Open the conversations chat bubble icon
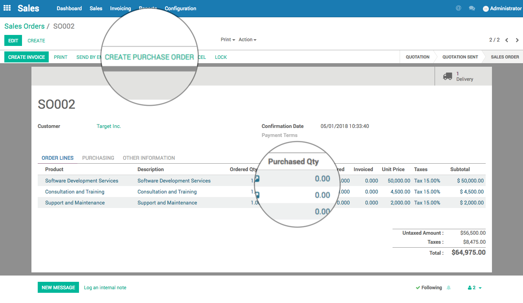The height and width of the screenshot is (303, 523). pyautogui.click(x=472, y=8)
